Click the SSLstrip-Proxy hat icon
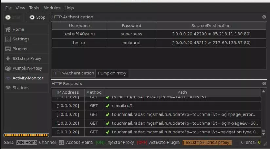This screenshot has width=270, height=149. (8, 59)
